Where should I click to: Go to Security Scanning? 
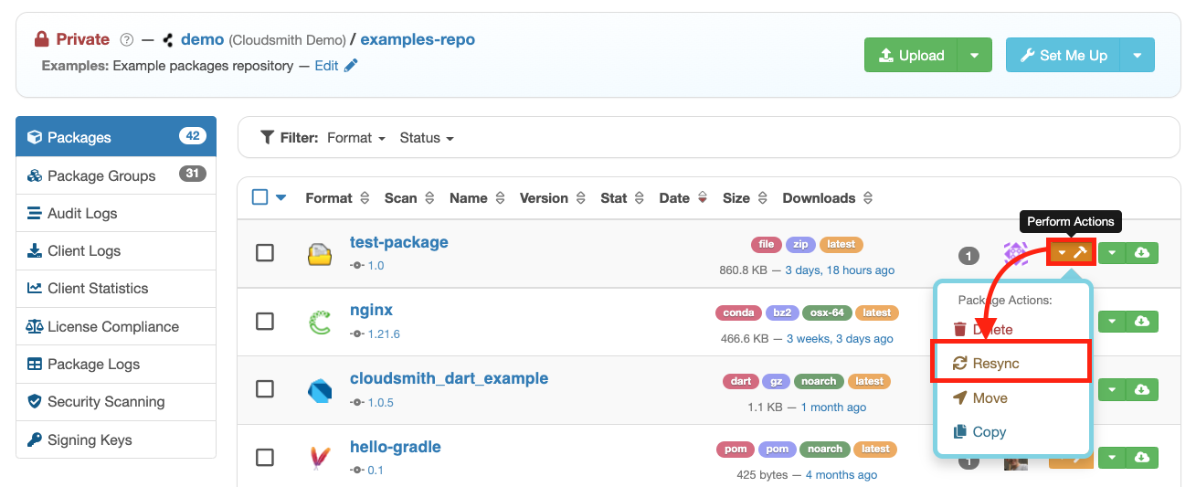116,401
